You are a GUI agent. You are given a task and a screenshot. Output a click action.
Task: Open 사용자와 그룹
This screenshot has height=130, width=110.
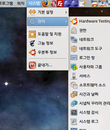(90, 67)
